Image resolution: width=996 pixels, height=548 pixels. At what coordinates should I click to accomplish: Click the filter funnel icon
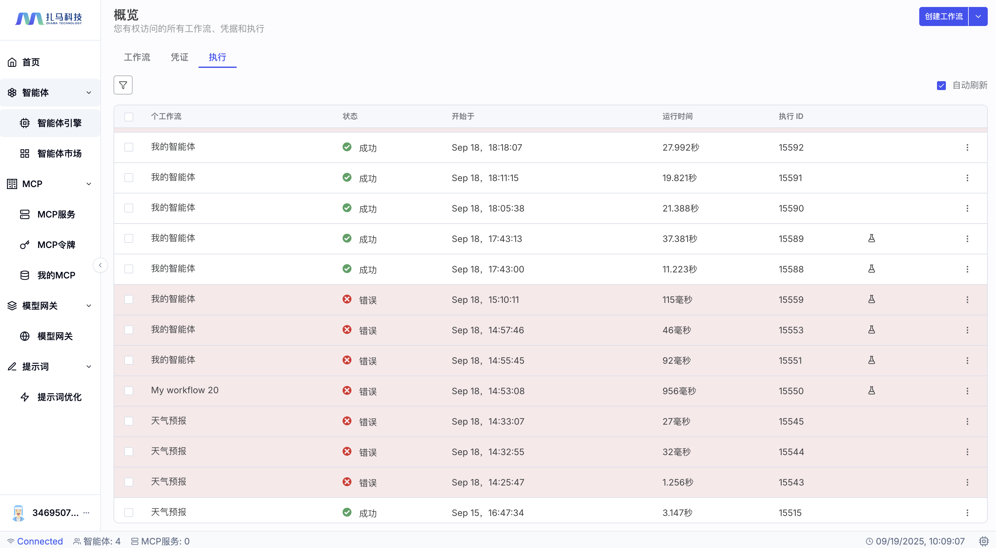click(x=123, y=85)
